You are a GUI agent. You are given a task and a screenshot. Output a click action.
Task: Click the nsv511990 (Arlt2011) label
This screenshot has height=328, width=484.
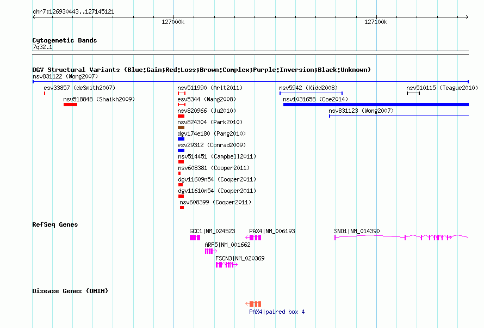[x=210, y=88]
